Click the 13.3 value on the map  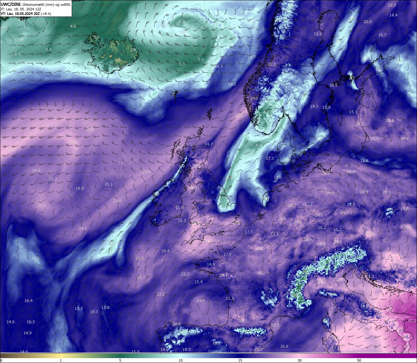pyautogui.click(x=79, y=308)
